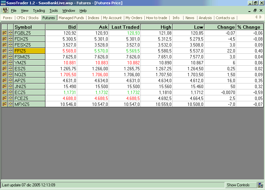Viewport: 265px width, 190px height.
Task: Click the chart icon for APZ5
Action: pyautogui.click(x=5, y=80)
